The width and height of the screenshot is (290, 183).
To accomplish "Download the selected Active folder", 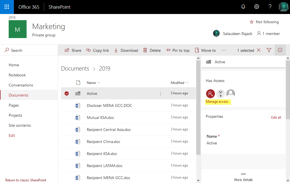I will click(126, 50).
